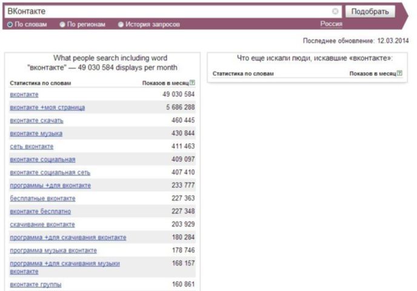This screenshot has width=417, height=291.
Task: Open the вконтакте скачать link
Action: (37, 121)
